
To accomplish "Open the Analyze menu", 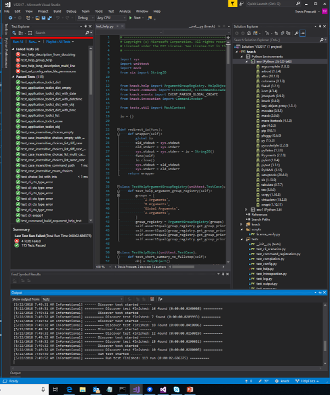I will [x=125, y=12].
